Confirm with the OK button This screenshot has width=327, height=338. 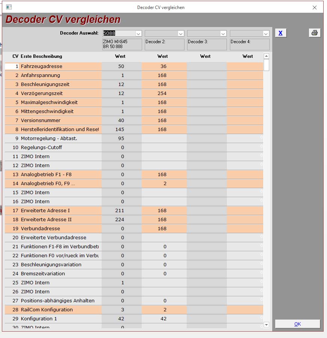tap(297, 324)
